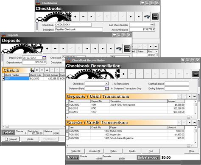Click Statement Date input field
The image size is (201, 165).
[95, 88]
